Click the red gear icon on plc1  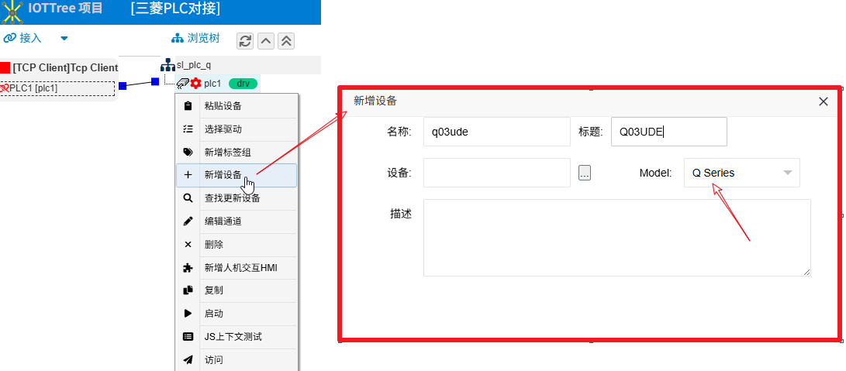(196, 84)
